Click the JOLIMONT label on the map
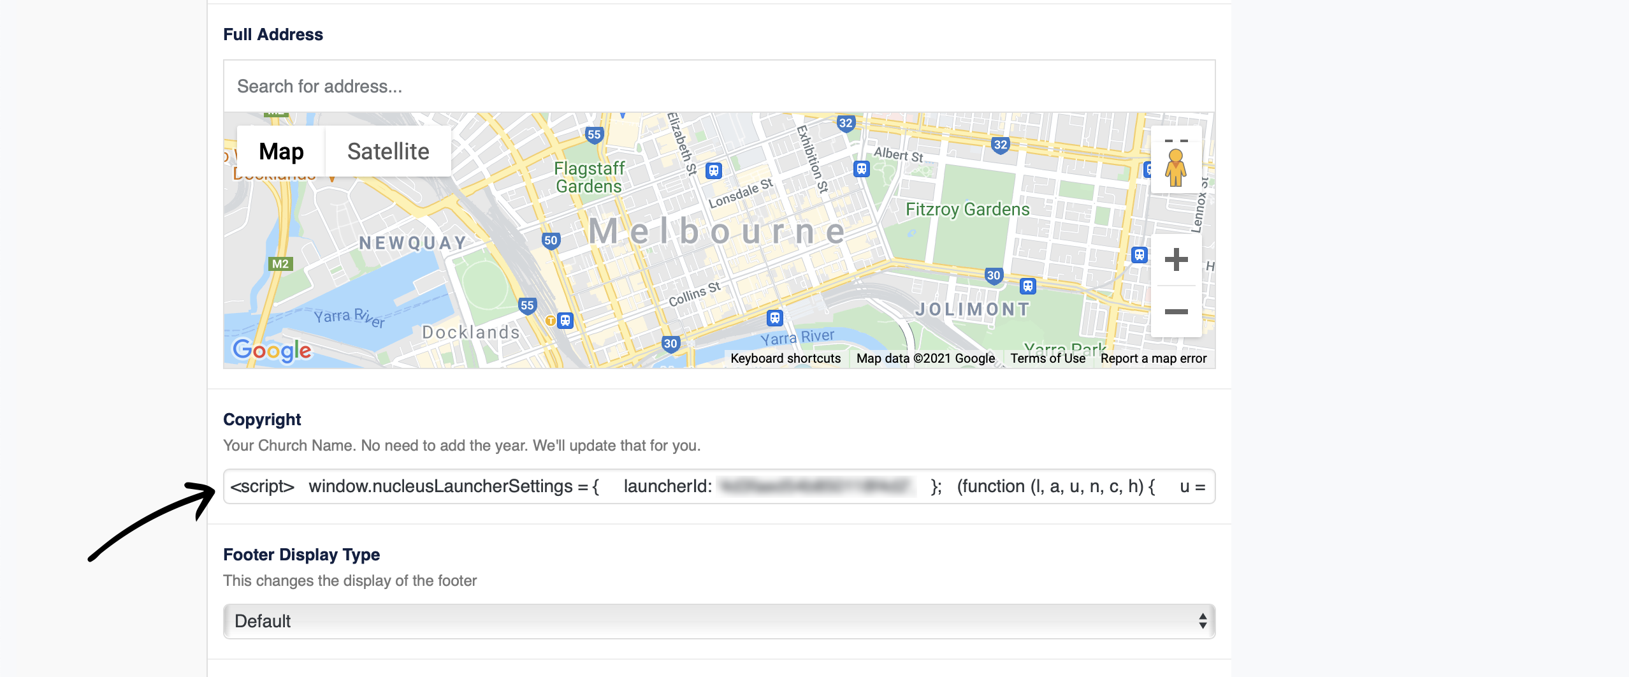 (973, 309)
